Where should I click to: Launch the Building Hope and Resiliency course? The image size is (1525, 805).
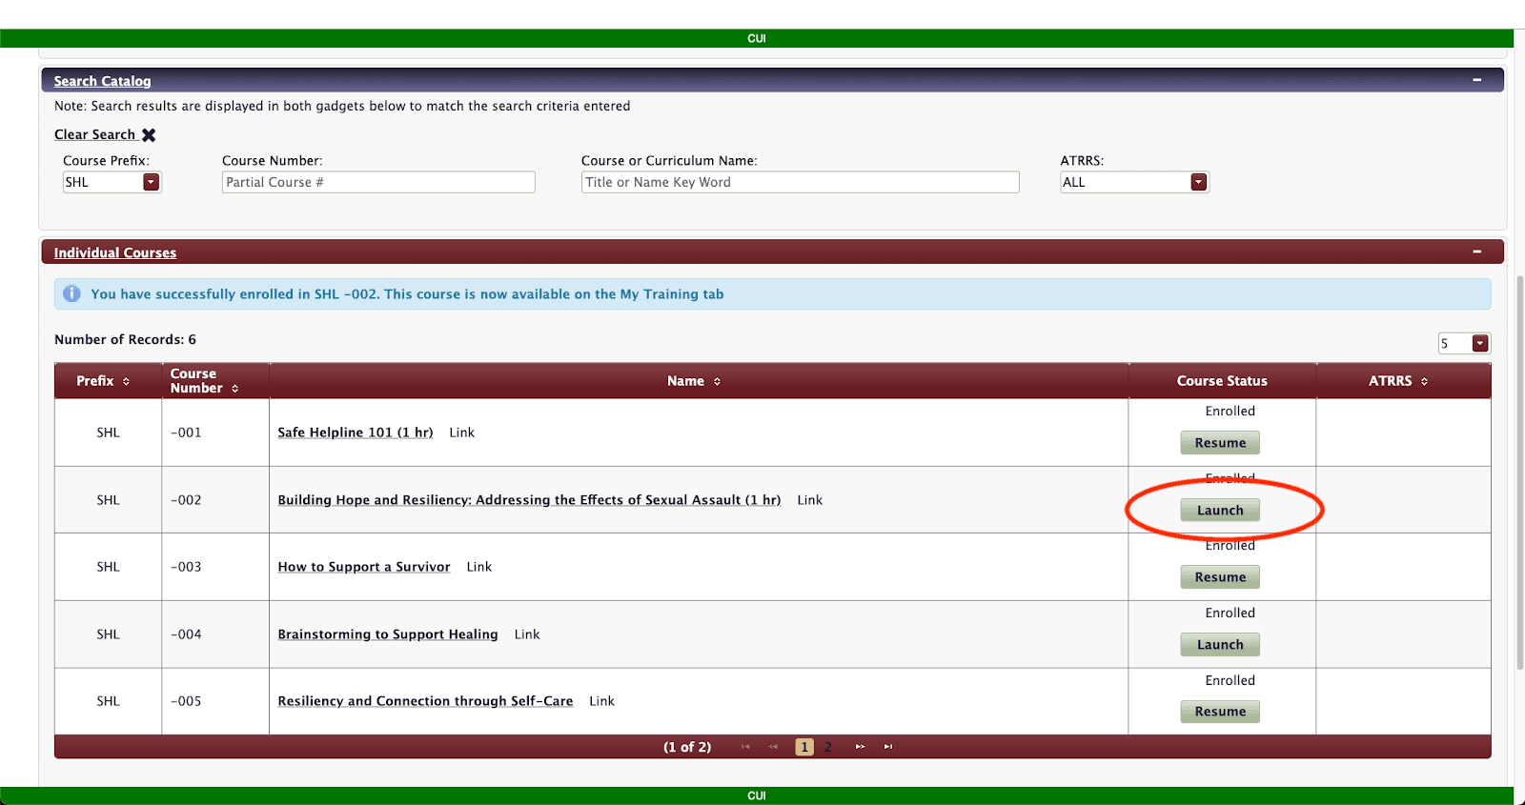1220,511
